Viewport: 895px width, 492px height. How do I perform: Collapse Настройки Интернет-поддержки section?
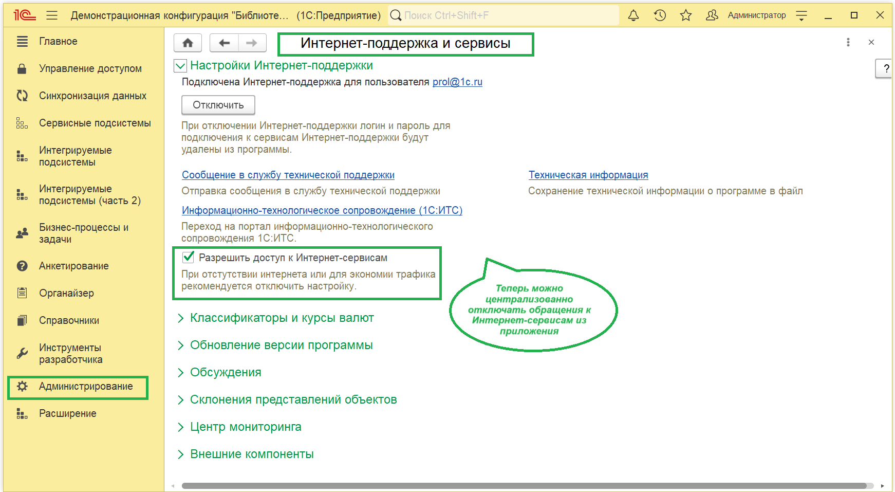(x=180, y=66)
